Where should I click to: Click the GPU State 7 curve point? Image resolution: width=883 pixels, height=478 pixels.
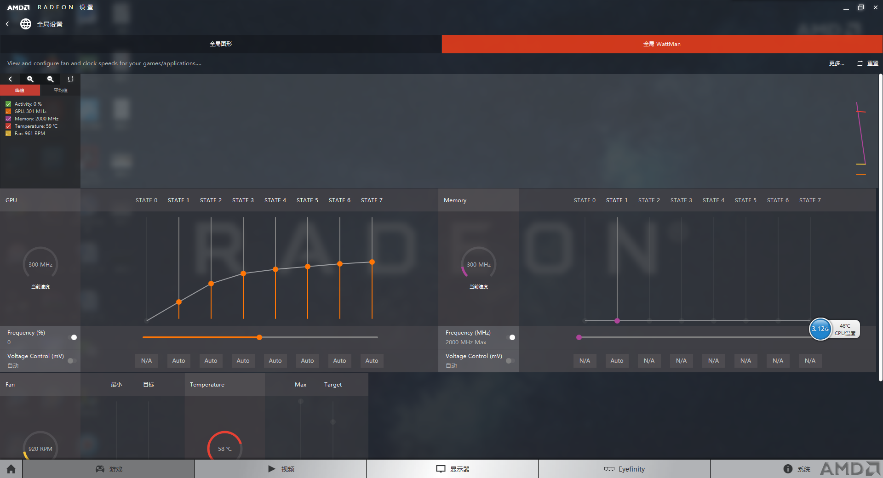[372, 262]
